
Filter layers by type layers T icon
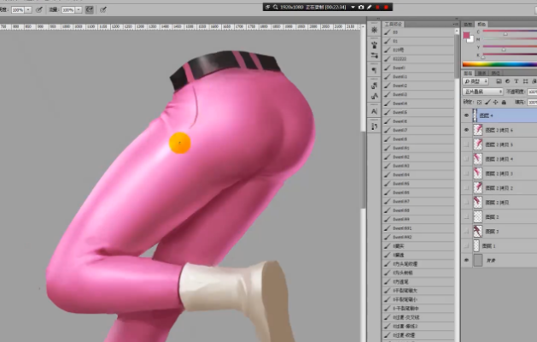click(x=517, y=81)
